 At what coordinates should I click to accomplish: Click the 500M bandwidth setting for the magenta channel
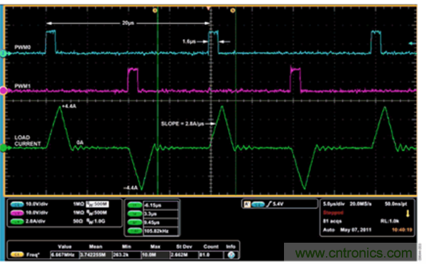pyautogui.click(x=97, y=213)
